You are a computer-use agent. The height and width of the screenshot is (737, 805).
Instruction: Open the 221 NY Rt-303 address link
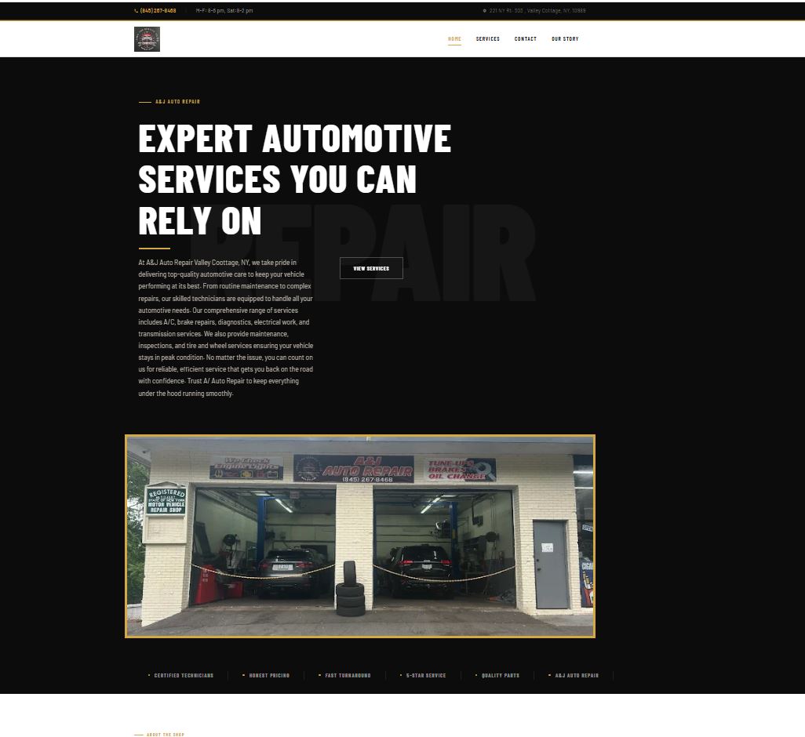click(537, 11)
